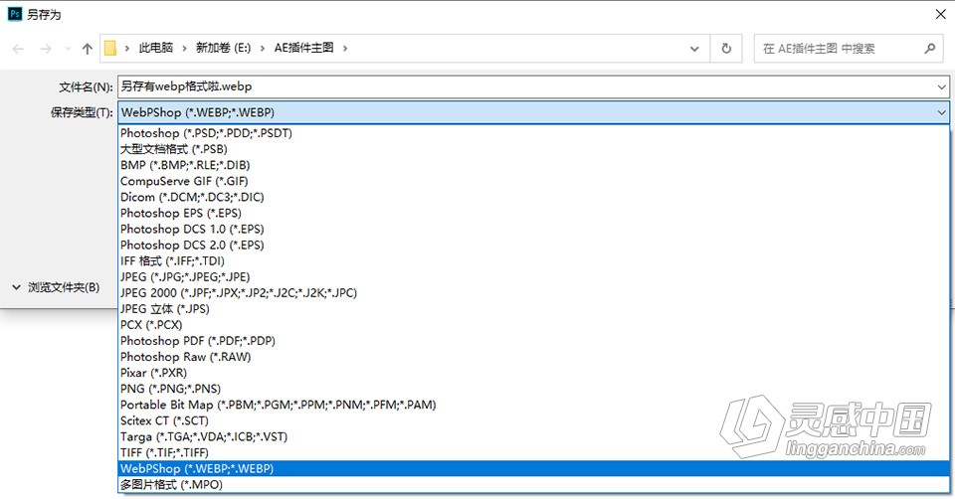Select Photoshop PDF (*.PDF;*.PDP)
The height and width of the screenshot is (499, 955).
pyautogui.click(x=533, y=341)
